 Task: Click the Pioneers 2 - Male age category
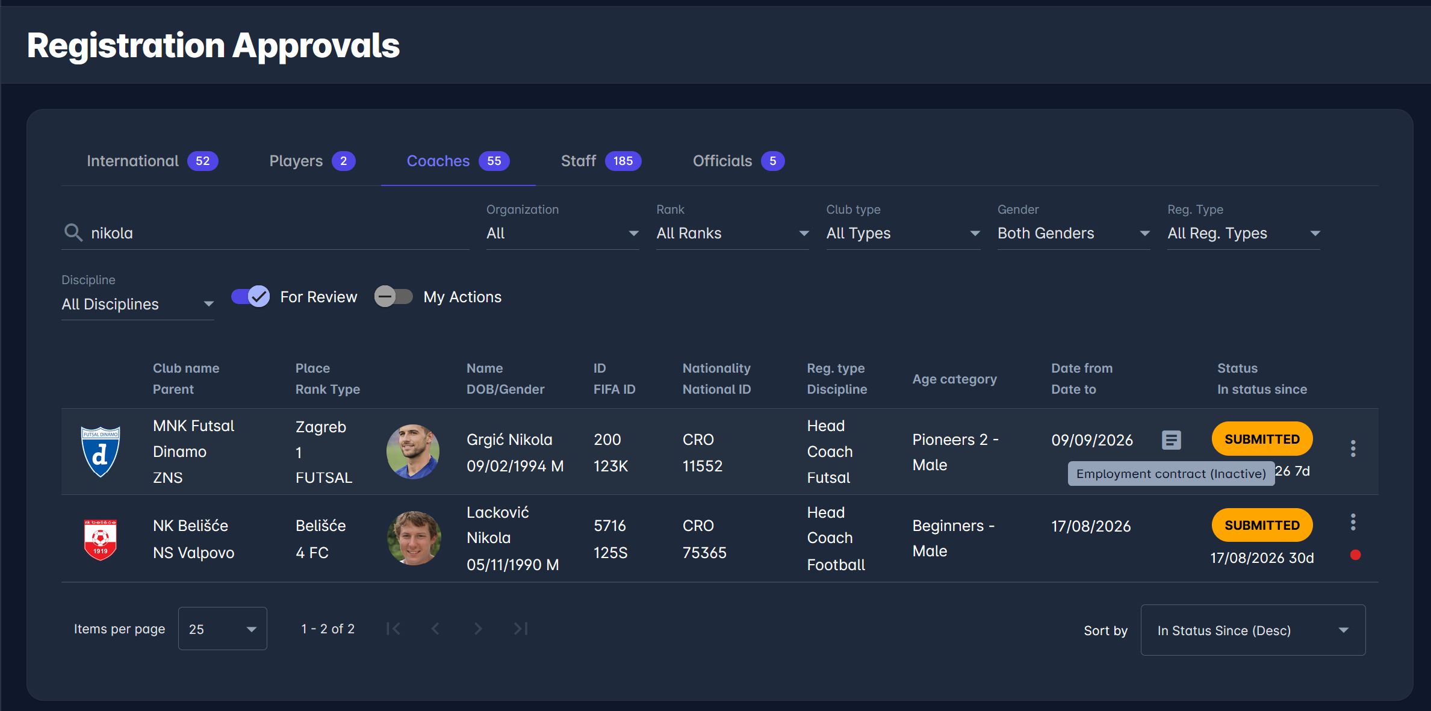point(955,452)
